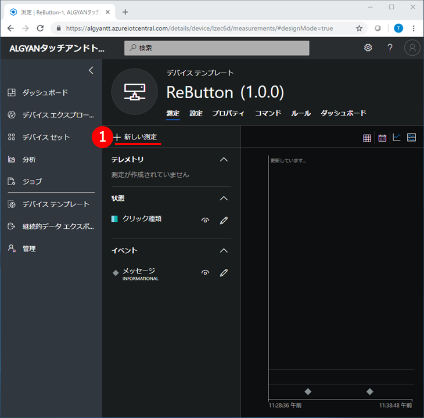This screenshot has height=418, width=424.
Task: Click New Measurement (新しい測定) button
Action: click(x=135, y=137)
